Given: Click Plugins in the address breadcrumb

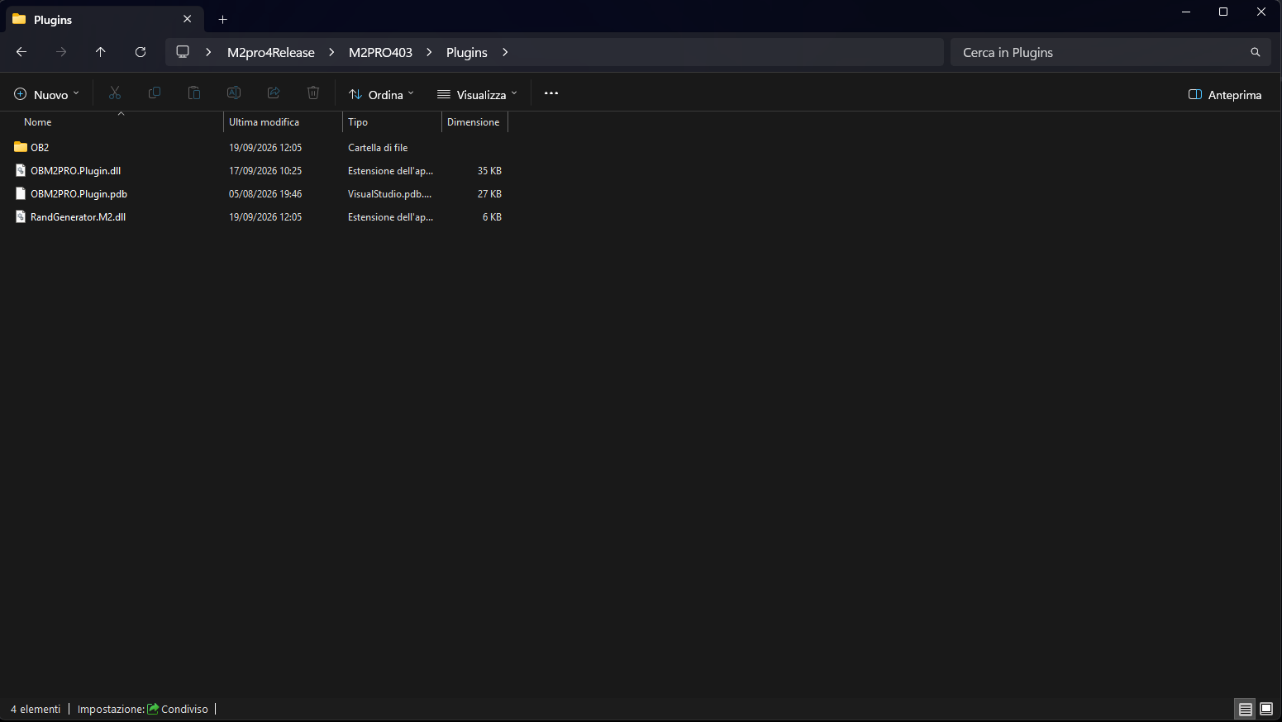Looking at the screenshot, I should click(x=467, y=52).
